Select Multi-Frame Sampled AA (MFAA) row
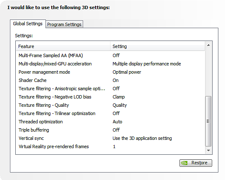The image size is (225, 180). point(110,55)
